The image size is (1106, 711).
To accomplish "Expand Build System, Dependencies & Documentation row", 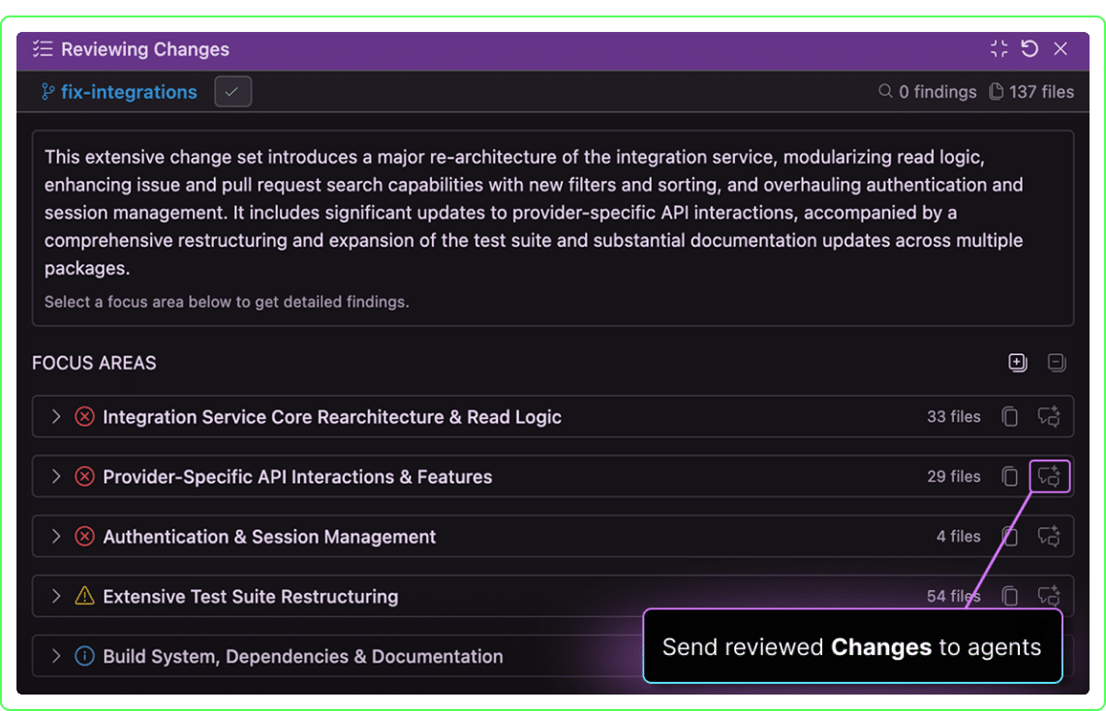I will 56,656.
